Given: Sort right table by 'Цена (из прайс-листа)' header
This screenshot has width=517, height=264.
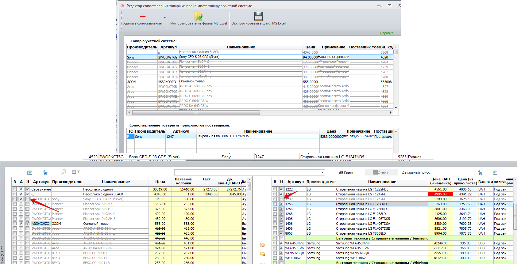Looking at the screenshot, I should click(465, 181).
